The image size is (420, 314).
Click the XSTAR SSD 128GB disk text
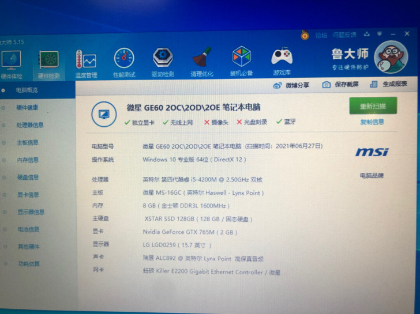[x=198, y=219]
